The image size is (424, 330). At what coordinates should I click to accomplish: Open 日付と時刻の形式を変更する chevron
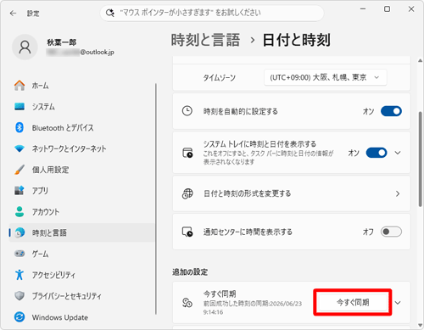398,193
